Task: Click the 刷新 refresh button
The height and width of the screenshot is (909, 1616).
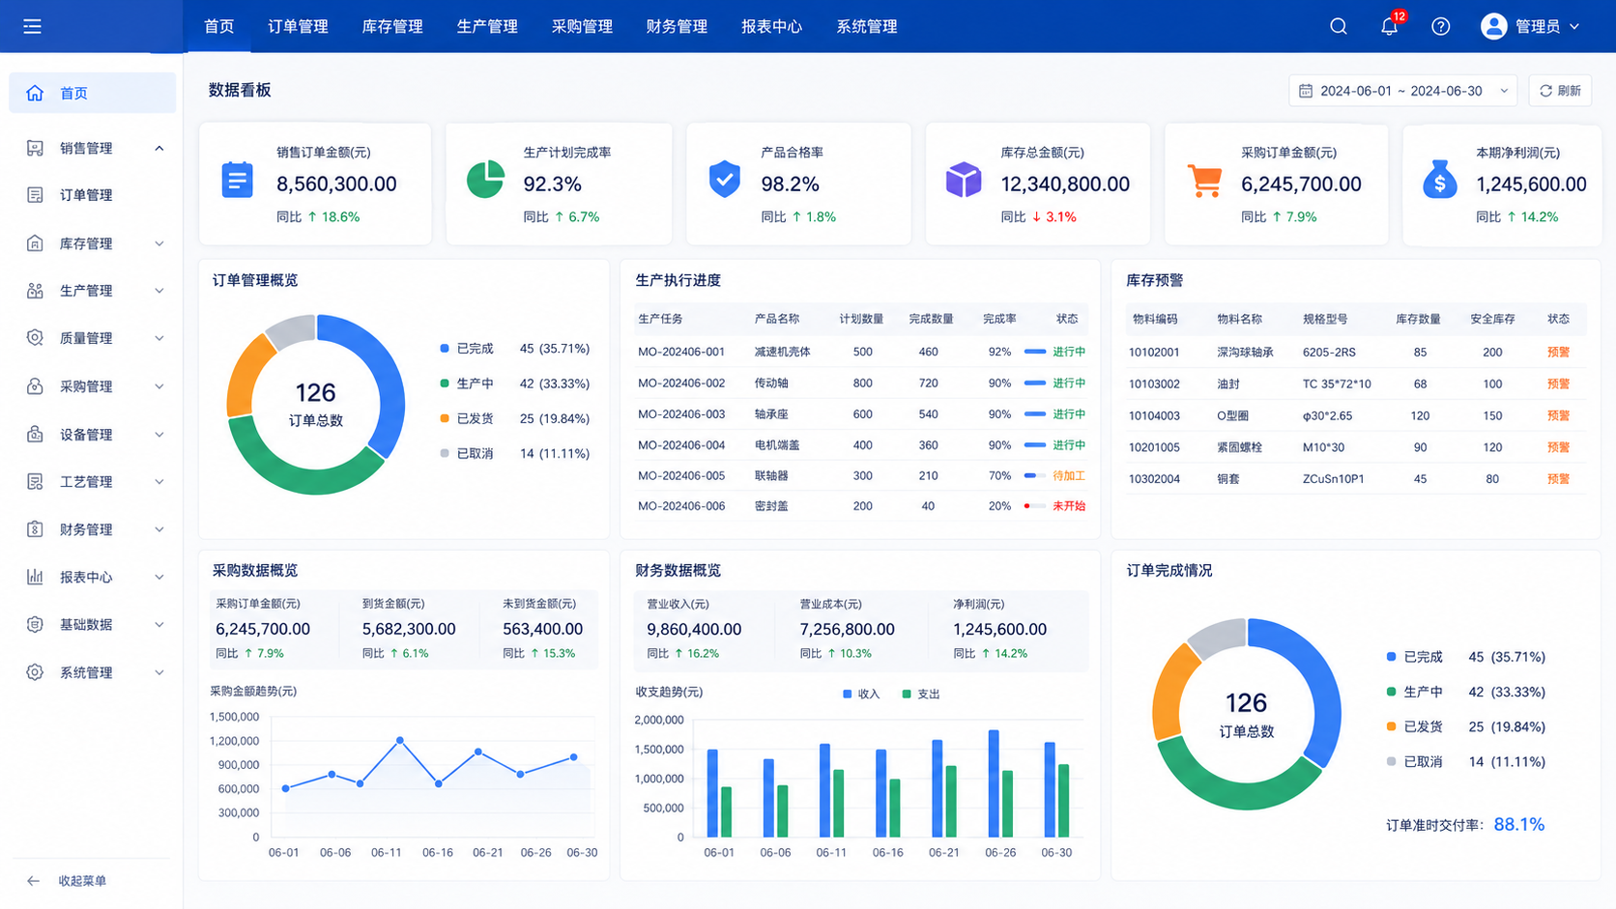Action: [x=1560, y=91]
